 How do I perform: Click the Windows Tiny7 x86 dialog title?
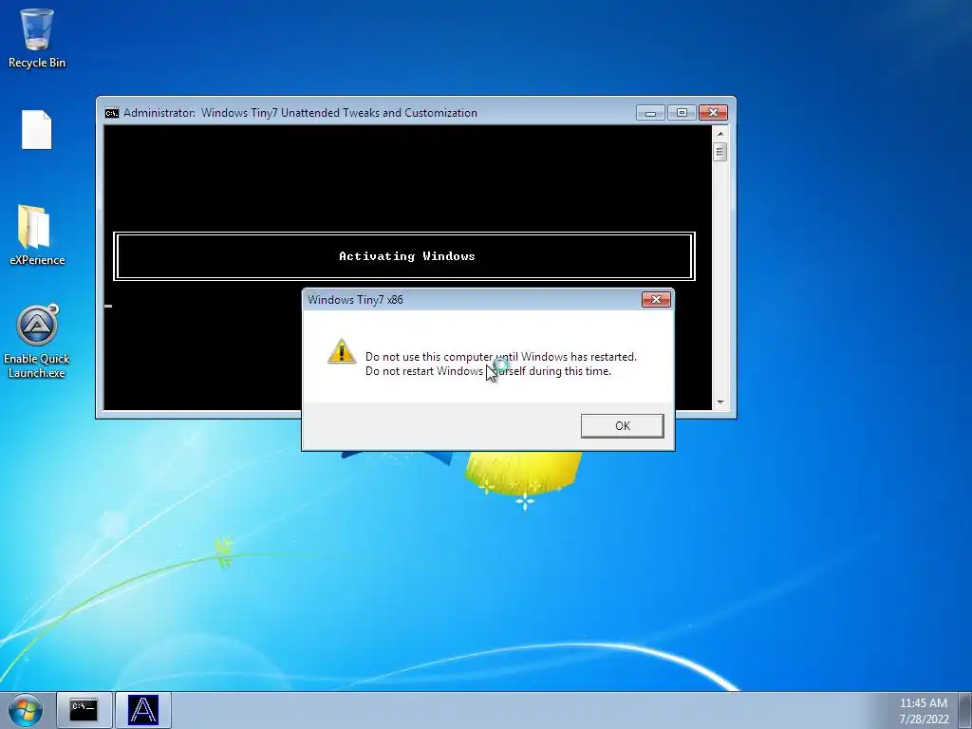[x=355, y=299]
